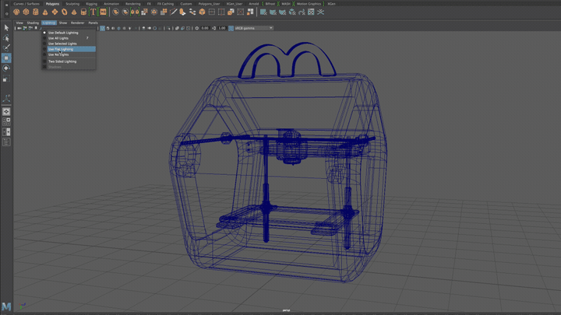The width and height of the screenshot is (561, 315).
Task: Select the Polygon Sphere shelf icon
Action: tap(16, 12)
